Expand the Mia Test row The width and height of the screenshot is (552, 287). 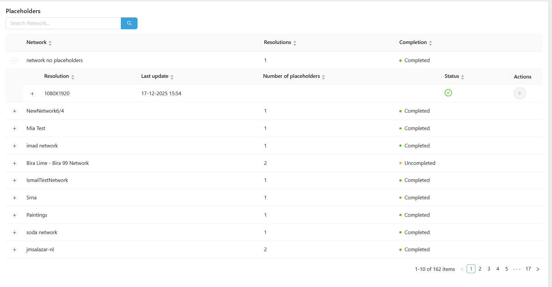(14, 128)
